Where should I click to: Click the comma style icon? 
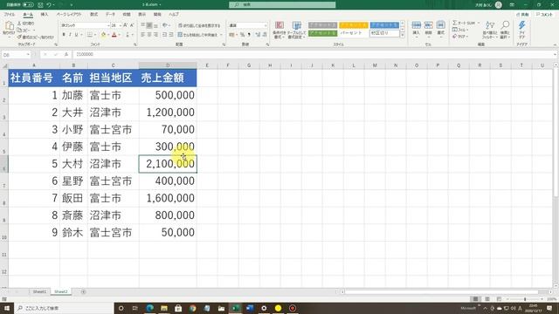249,35
